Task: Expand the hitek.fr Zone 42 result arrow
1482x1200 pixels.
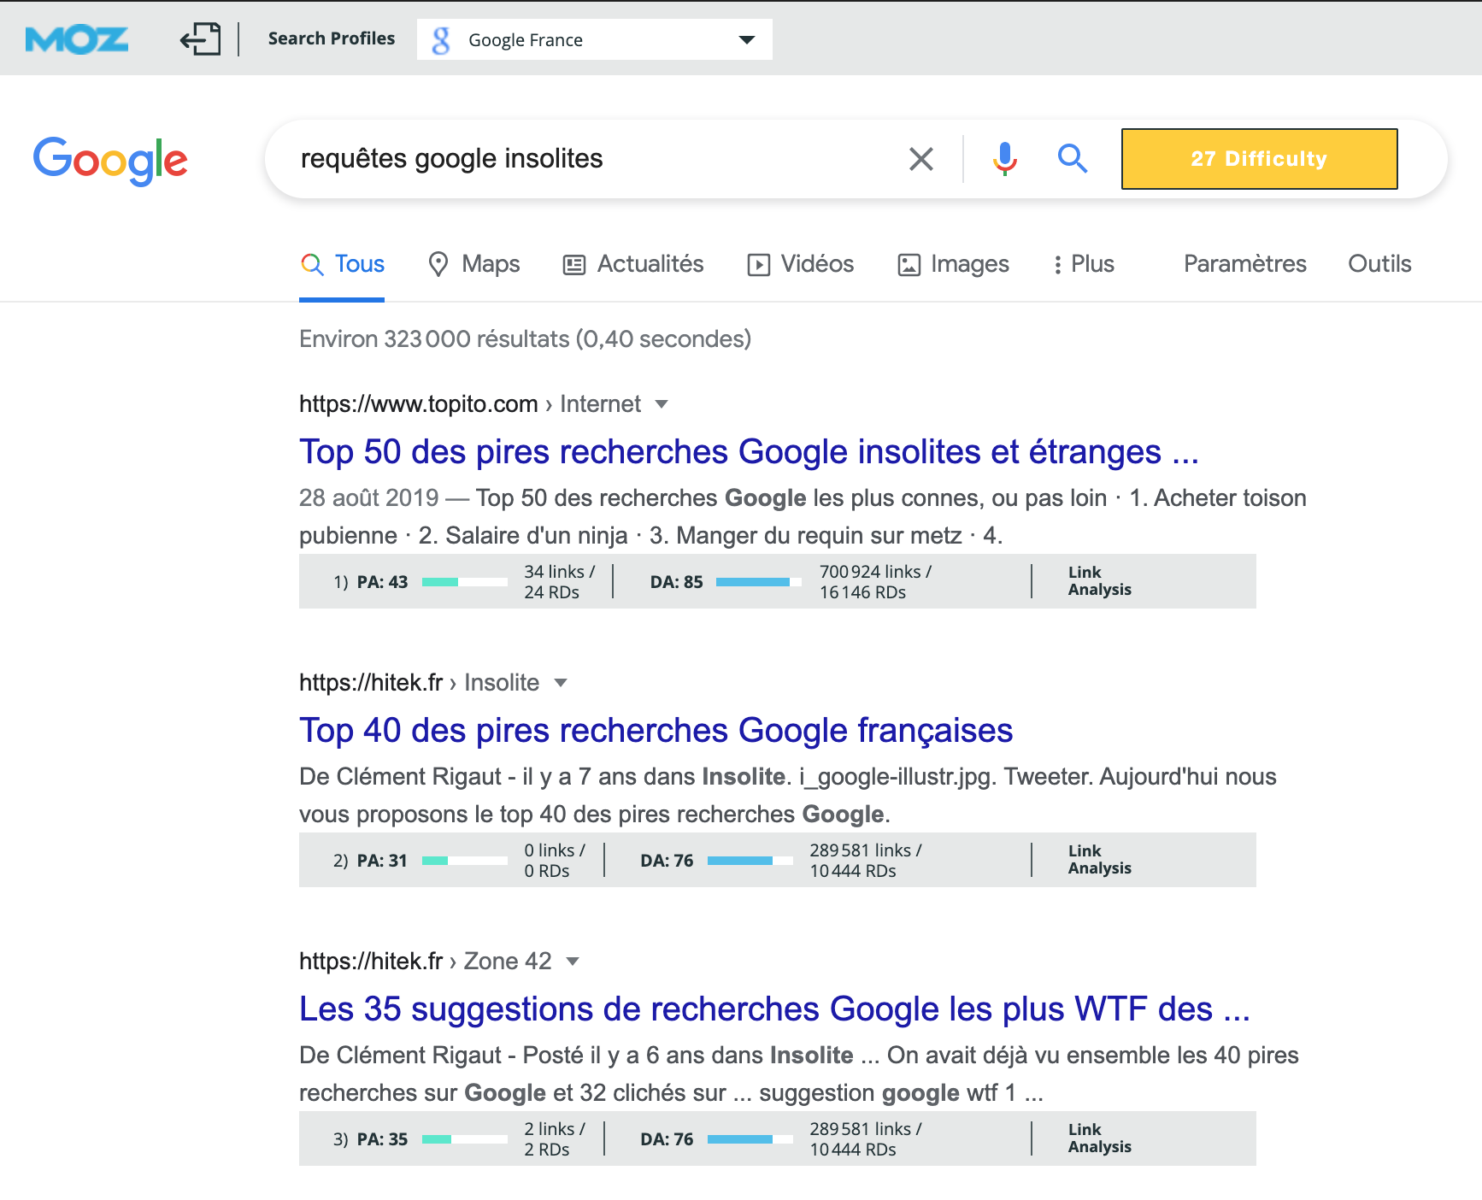Action: click(573, 962)
